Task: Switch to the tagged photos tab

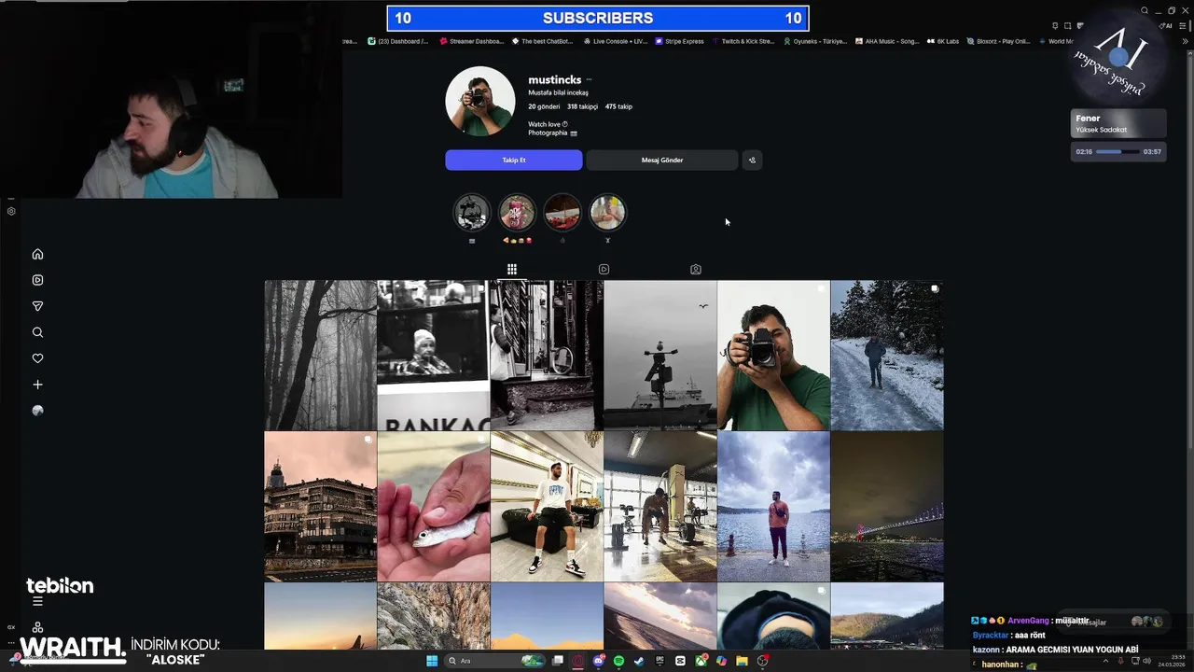Action: pyautogui.click(x=696, y=269)
